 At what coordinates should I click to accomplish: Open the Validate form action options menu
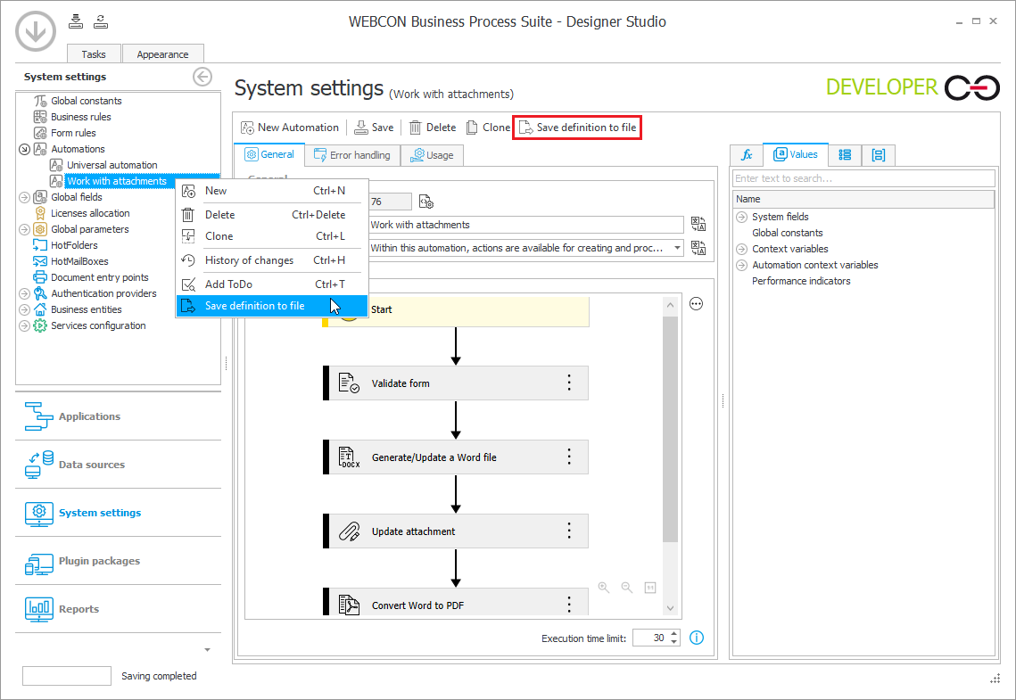pyautogui.click(x=569, y=383)
